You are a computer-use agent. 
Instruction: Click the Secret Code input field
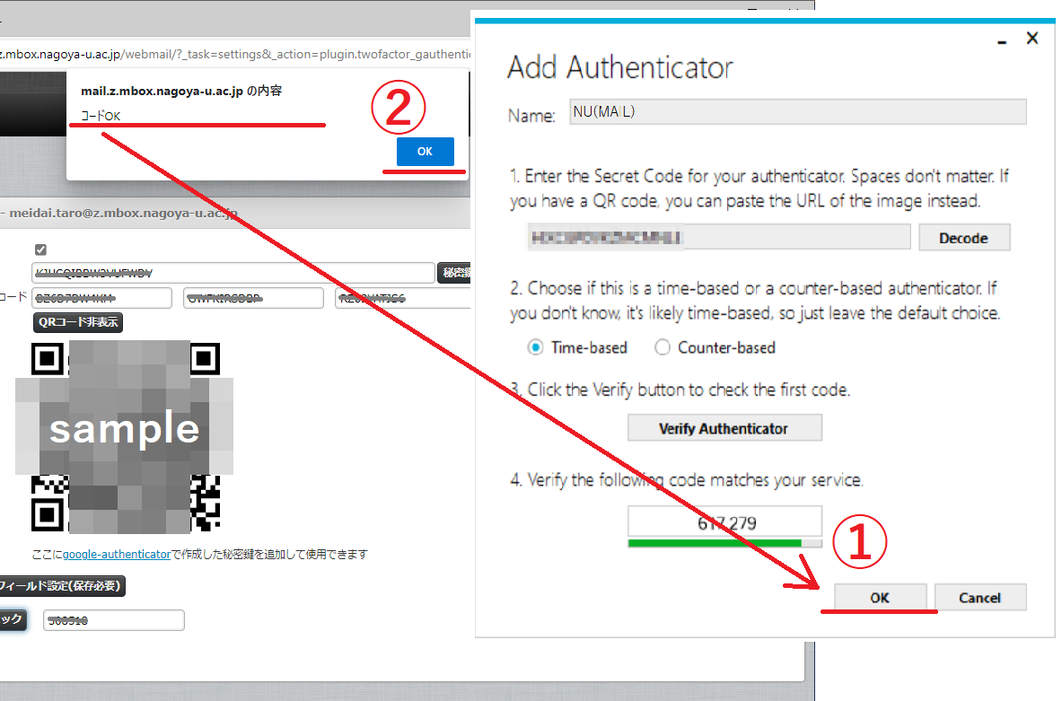point(718,238)
